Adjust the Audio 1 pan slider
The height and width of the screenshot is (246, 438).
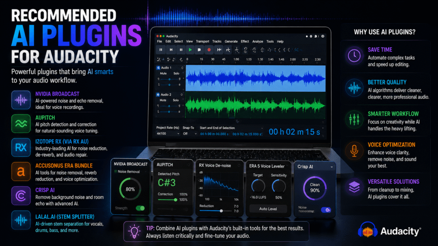(169, 85)
